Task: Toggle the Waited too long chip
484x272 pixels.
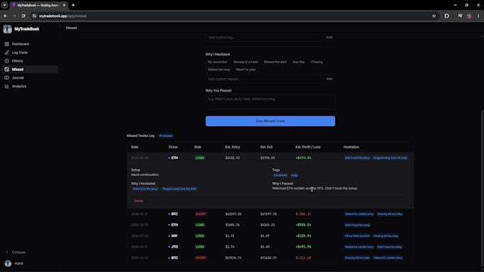Action: [219, 70]
